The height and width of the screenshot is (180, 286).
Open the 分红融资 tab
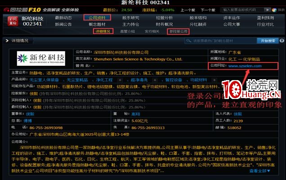point(198,24)
